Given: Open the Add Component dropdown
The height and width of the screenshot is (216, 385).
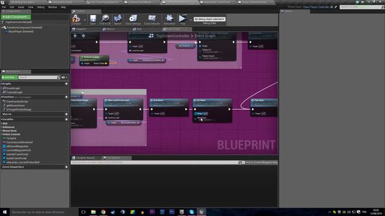Looking at the screenshot, I should pyautogui.click(x=16, y=17).
